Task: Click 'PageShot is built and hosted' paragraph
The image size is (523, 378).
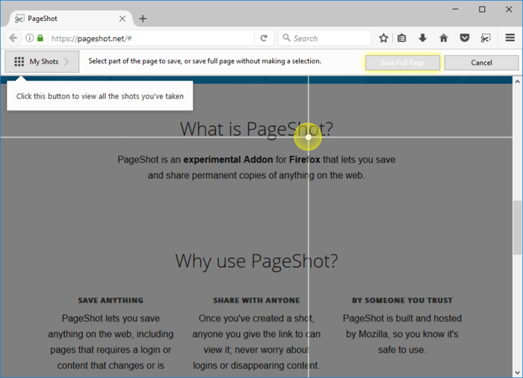Action: (x=402, y=334)
